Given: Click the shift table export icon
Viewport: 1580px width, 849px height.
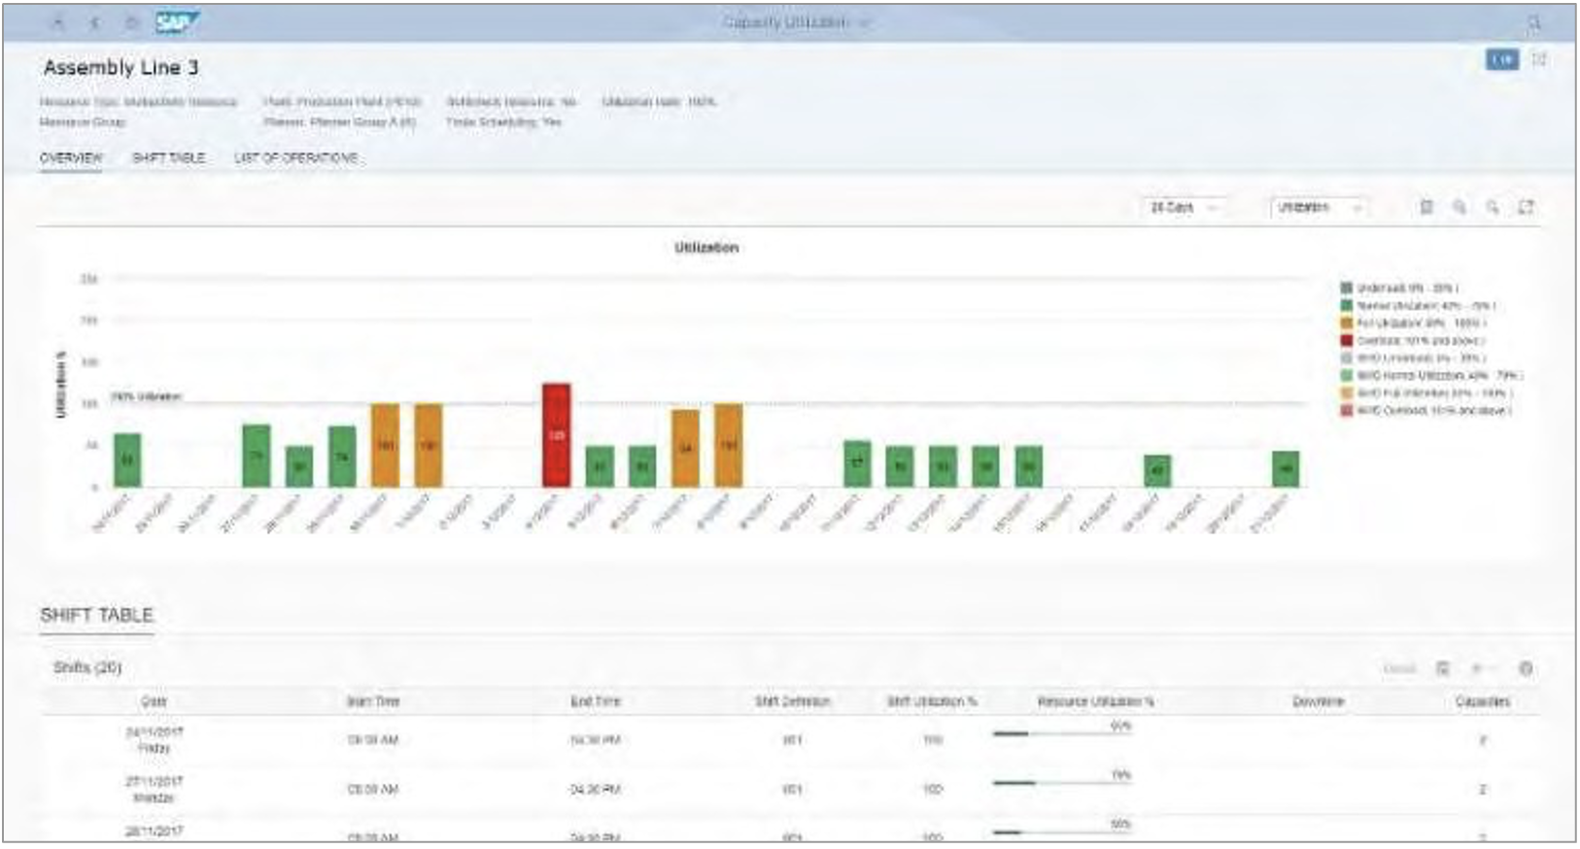Looking at the screenshot, I should tap(1443, 668).
